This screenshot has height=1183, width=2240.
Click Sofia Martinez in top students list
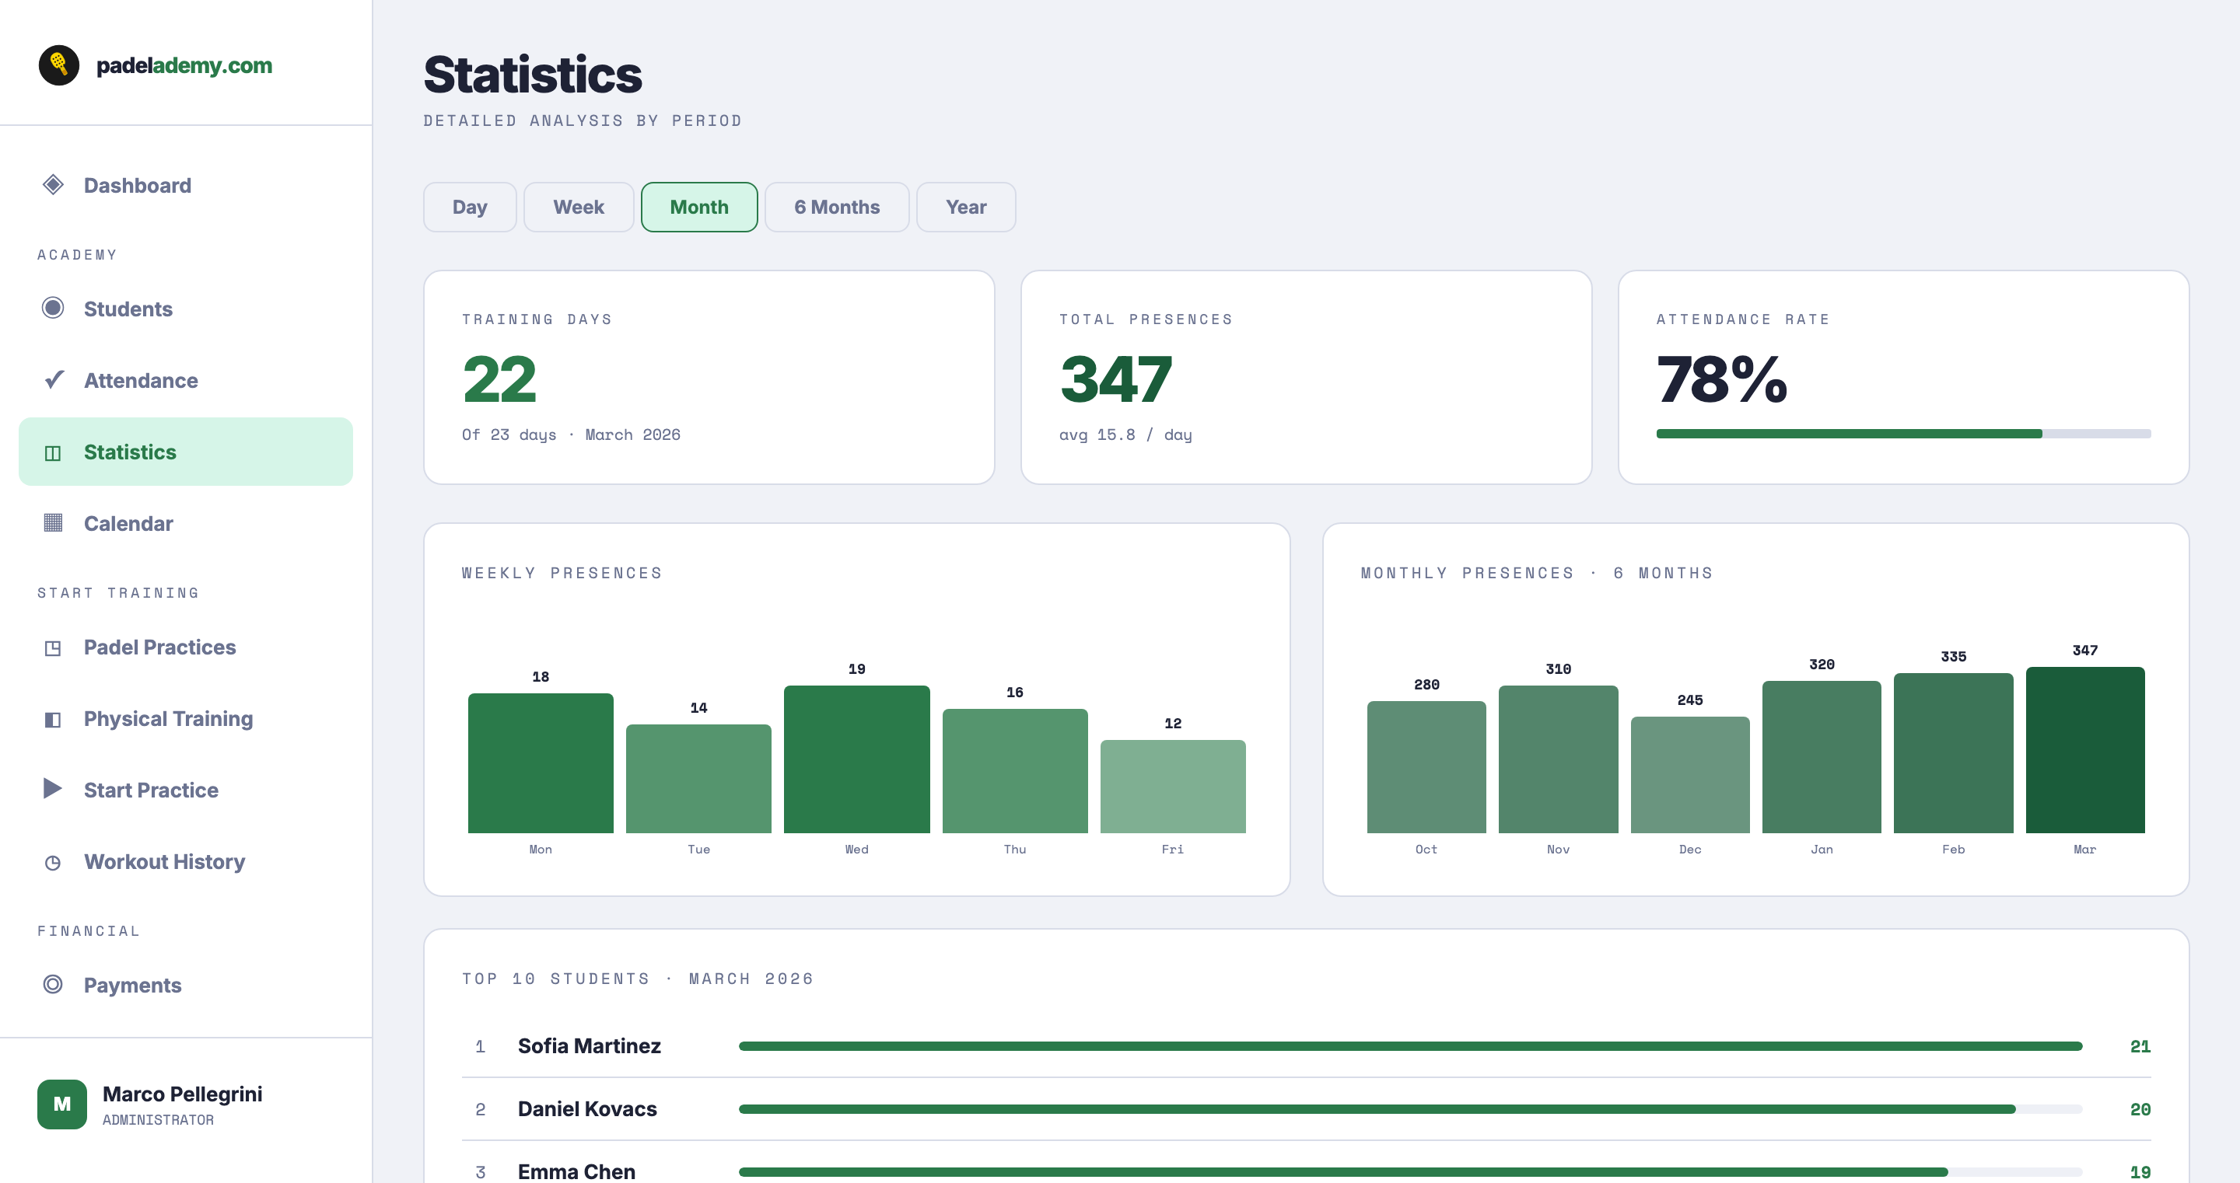pos(589,1045)
